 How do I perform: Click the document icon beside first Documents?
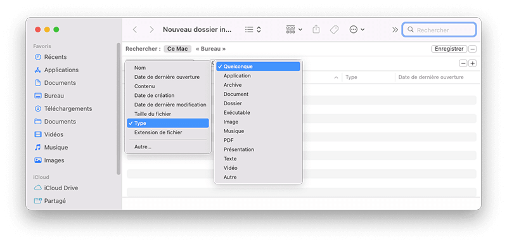click(x=38, y=83)
